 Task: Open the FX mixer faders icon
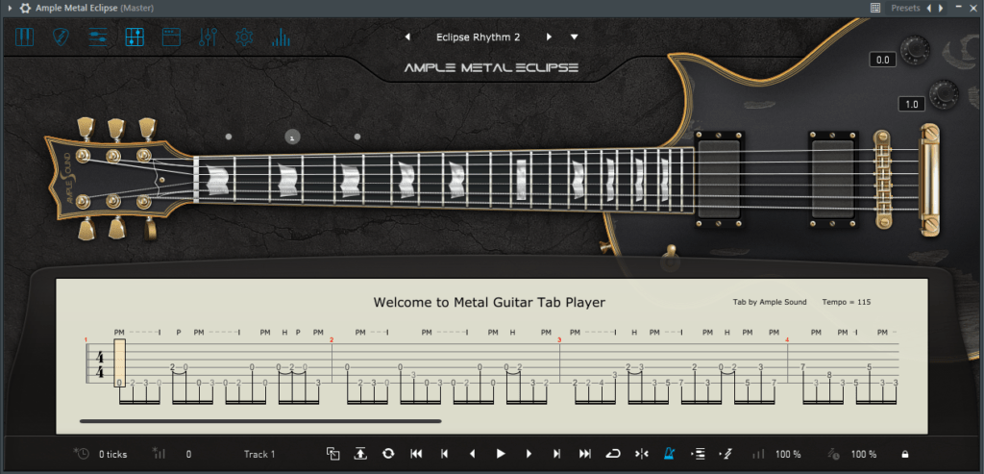pos(208,37)
